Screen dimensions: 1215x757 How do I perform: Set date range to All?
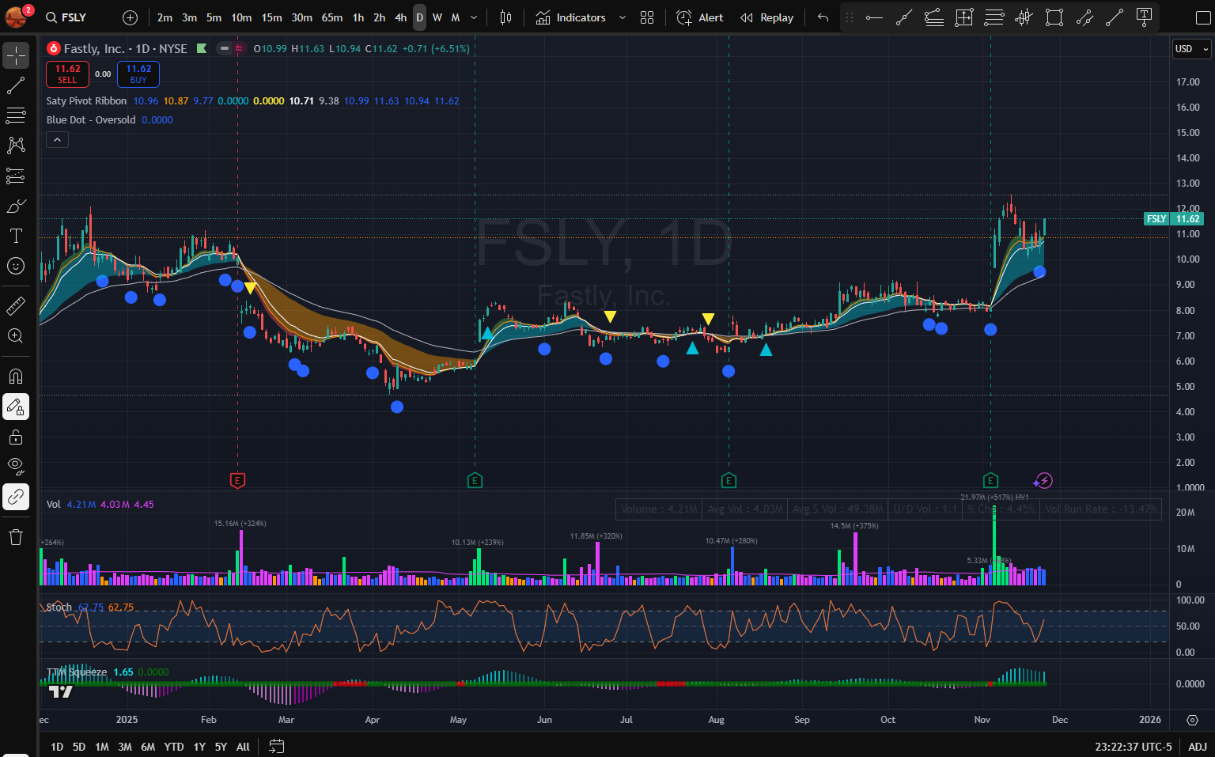point(243,747)
